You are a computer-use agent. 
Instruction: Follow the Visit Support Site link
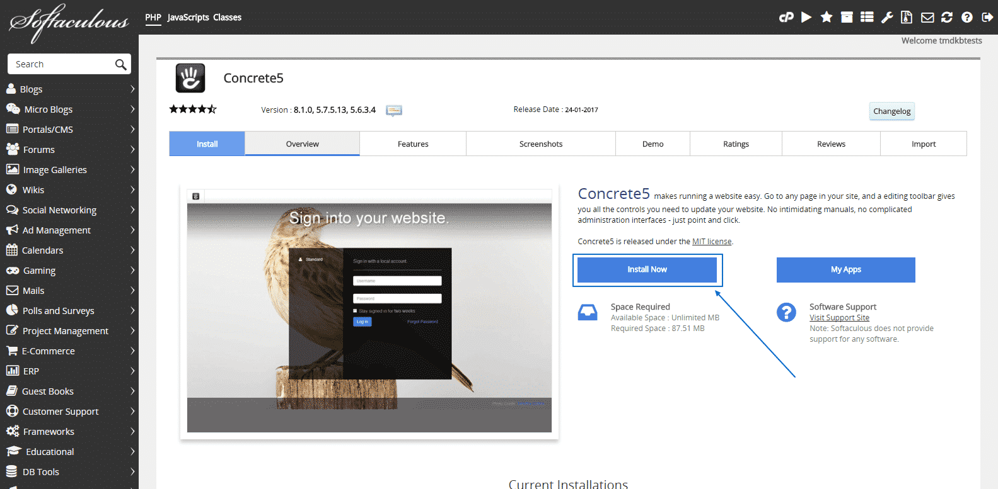840,318
